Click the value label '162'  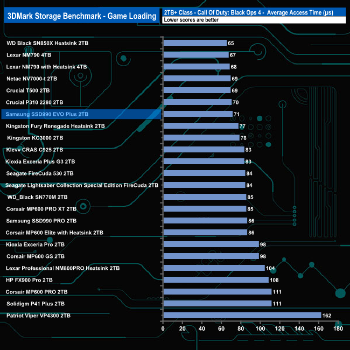coord(327,316)
